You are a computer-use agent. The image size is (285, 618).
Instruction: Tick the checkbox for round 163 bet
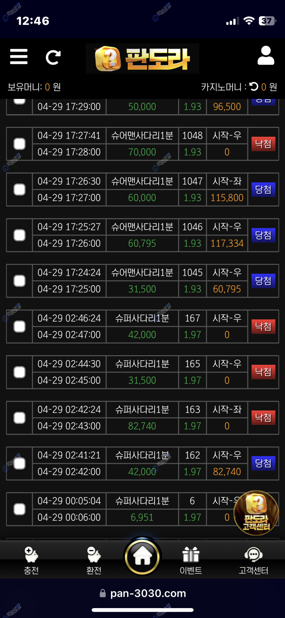(19, 418)
